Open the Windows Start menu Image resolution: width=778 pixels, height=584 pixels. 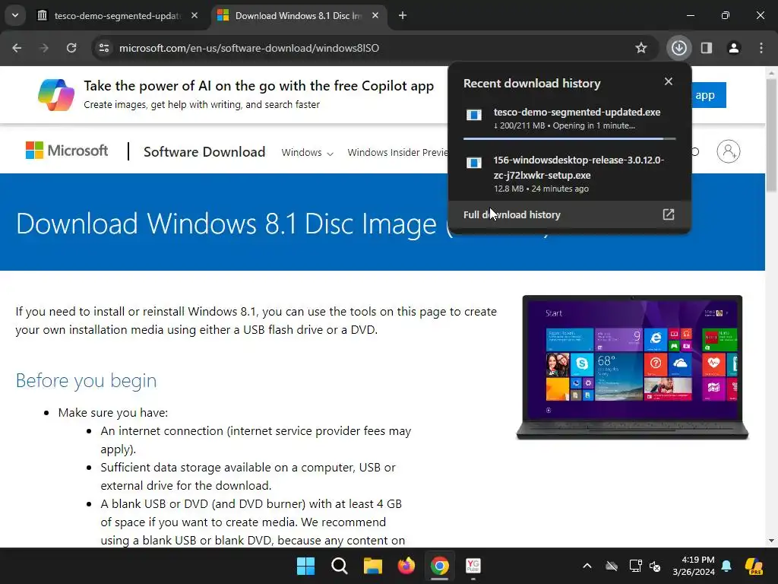coord(305,566)
